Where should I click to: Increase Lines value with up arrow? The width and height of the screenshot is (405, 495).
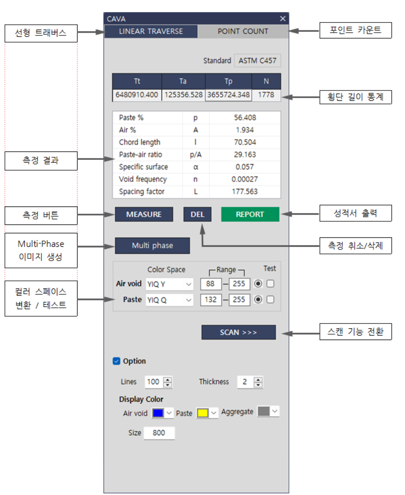168,379
